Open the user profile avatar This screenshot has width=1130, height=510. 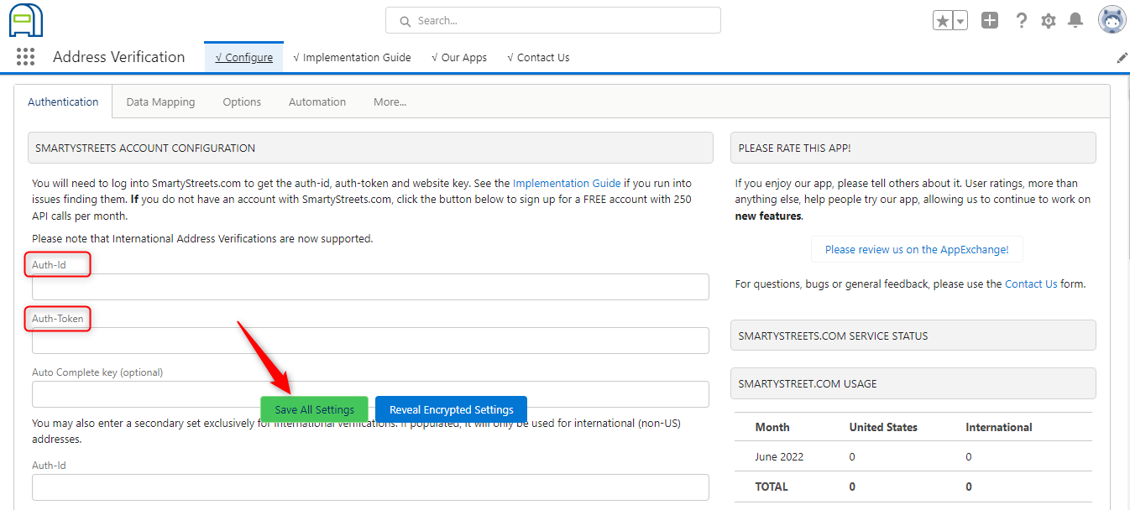[x=1112, y=18]
